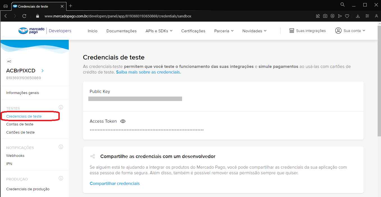
Task: Reveal the Access Token with the eye icon
Action: (123, 121)
